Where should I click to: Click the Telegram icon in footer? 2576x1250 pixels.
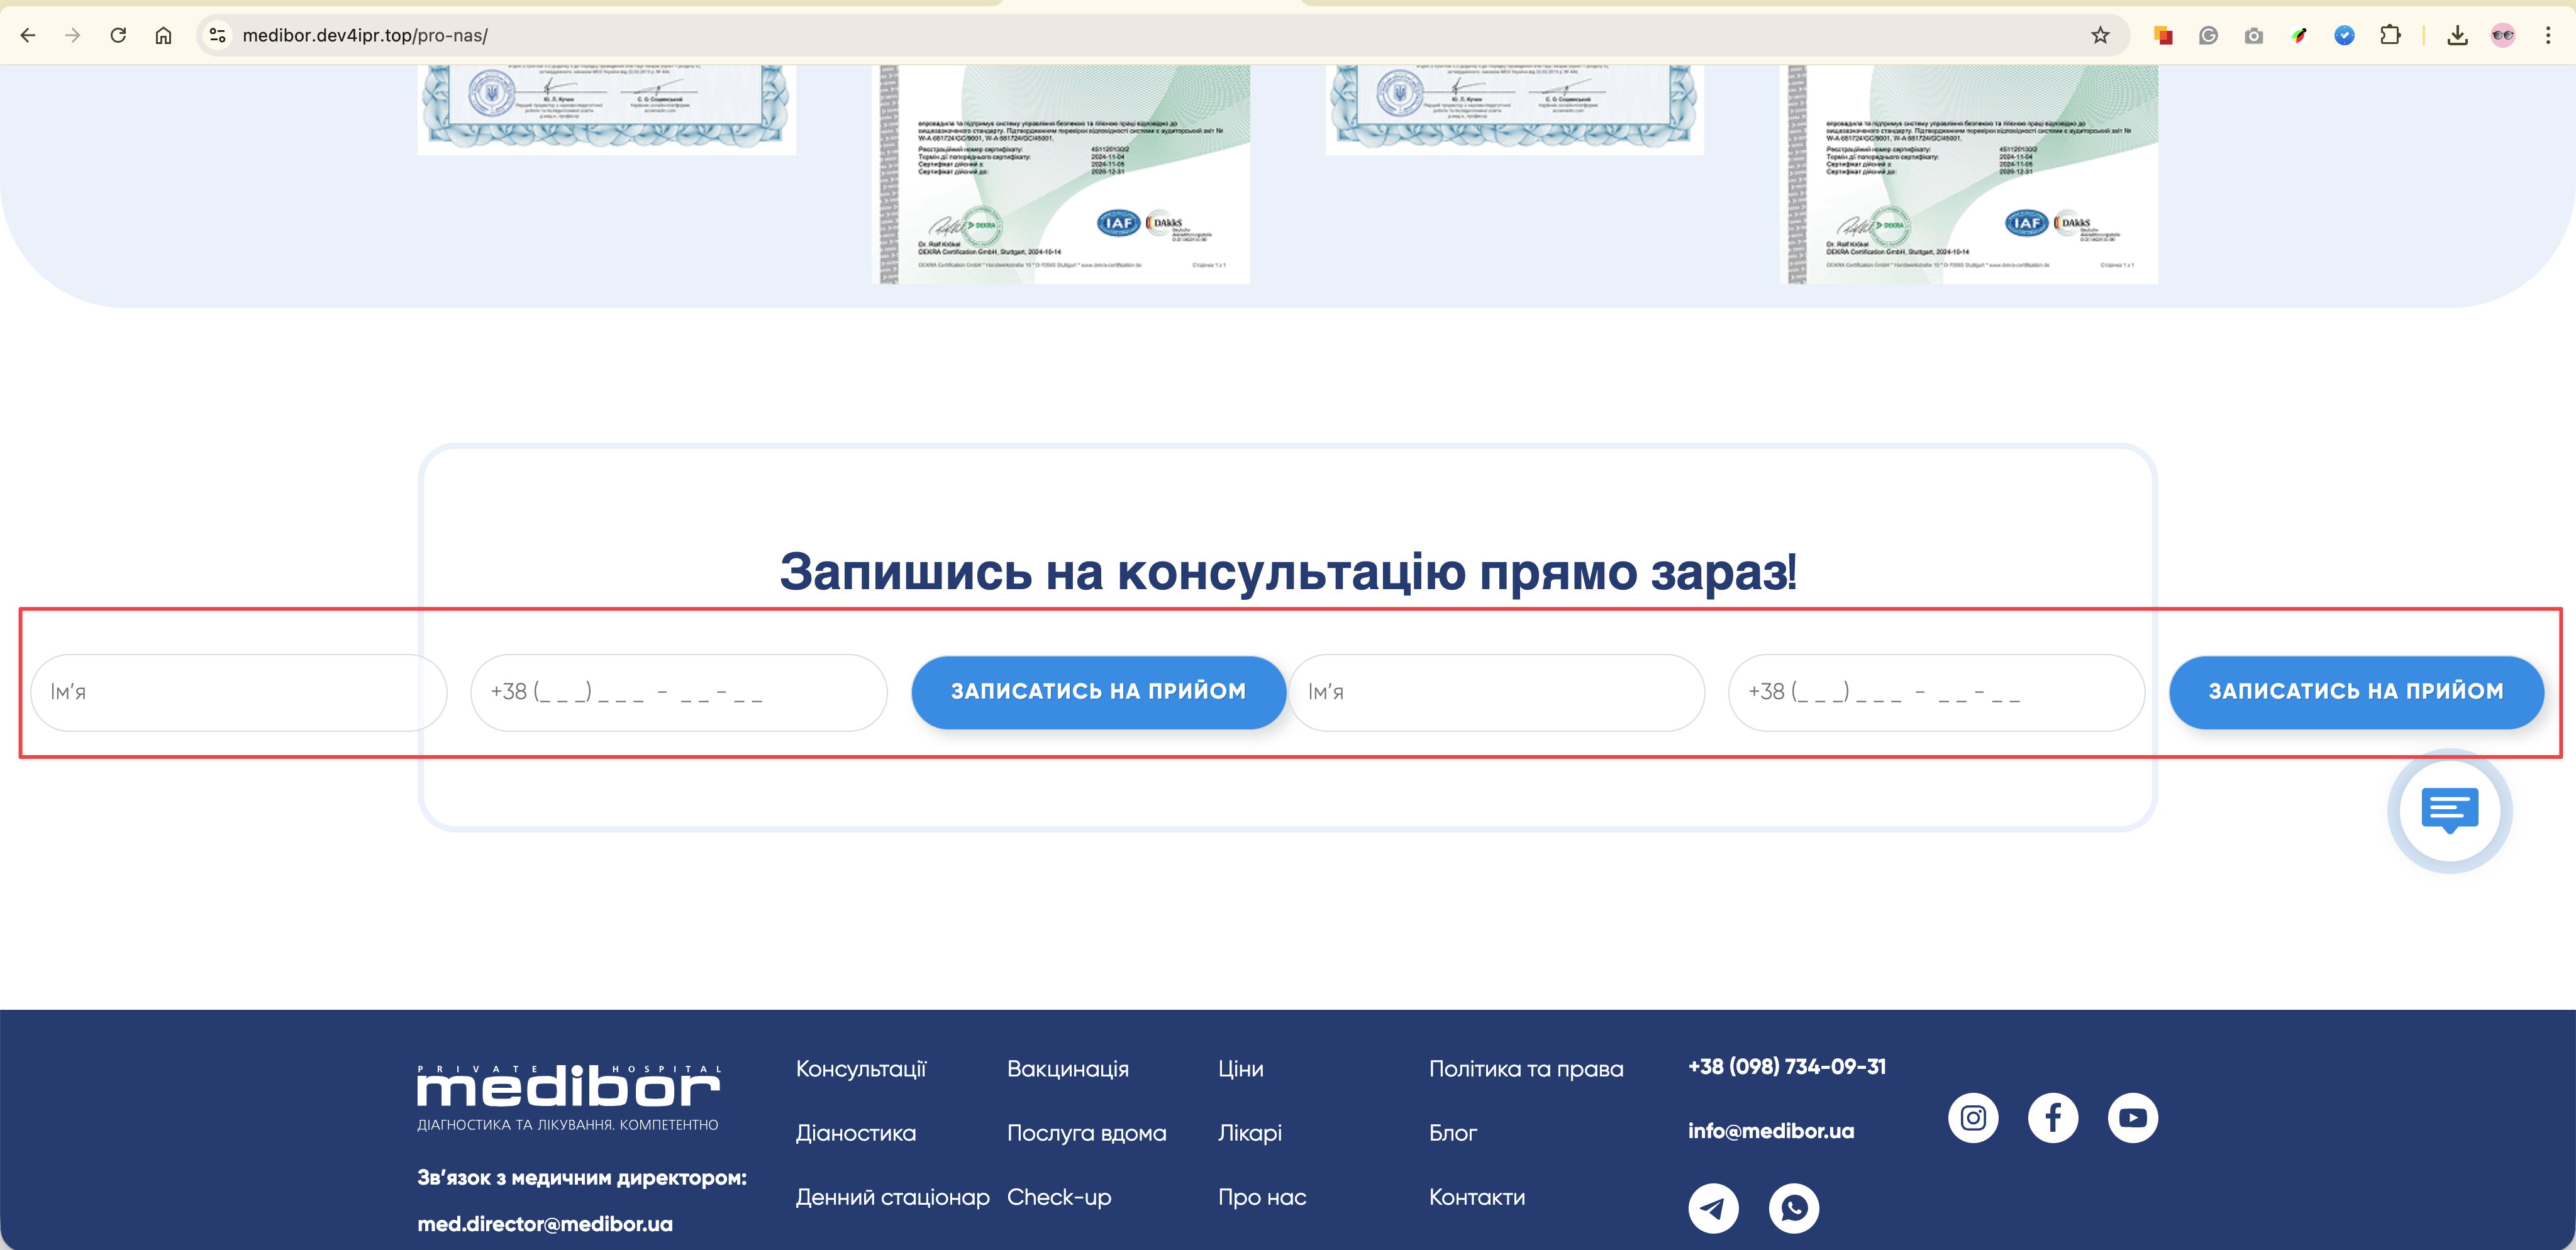tap(1713, 1208)
